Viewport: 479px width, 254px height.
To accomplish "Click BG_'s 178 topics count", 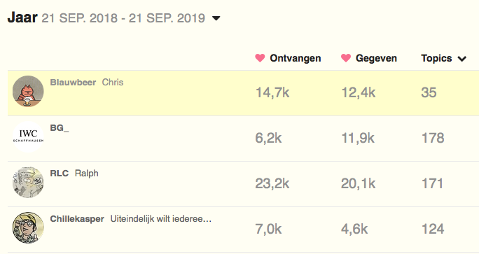I will (433, 138).
